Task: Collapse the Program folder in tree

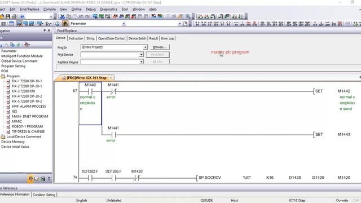Action: pos(3,76)
